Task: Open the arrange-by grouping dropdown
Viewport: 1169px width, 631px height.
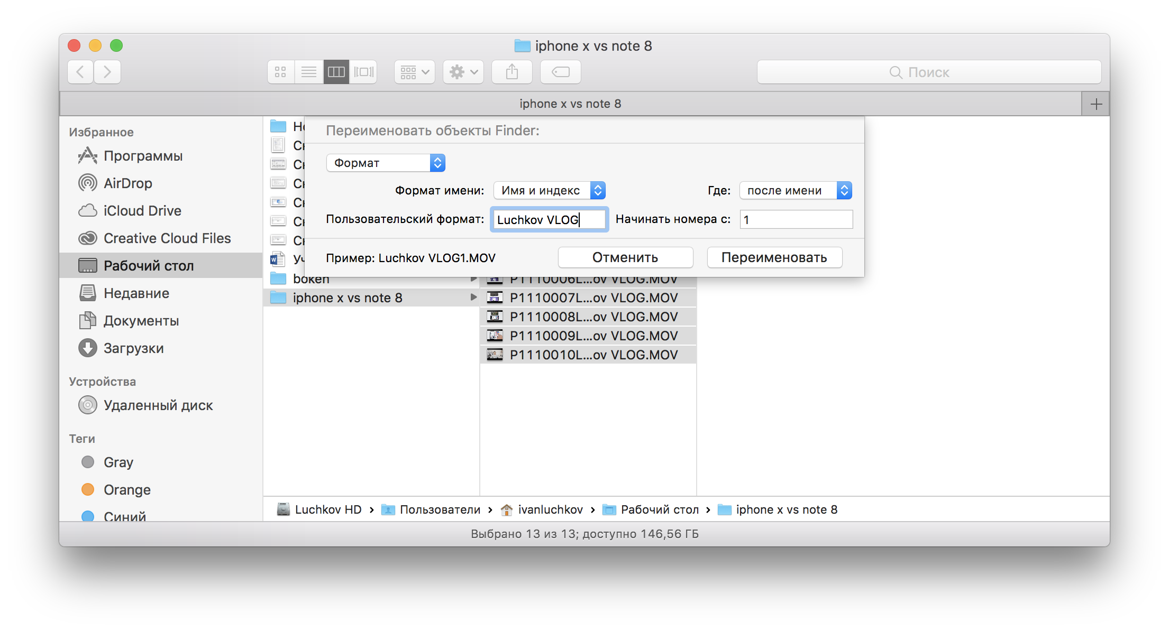Action: pos(414,72)
